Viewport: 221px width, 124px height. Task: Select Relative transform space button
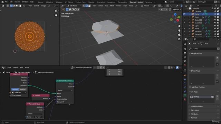coord(23,90)
